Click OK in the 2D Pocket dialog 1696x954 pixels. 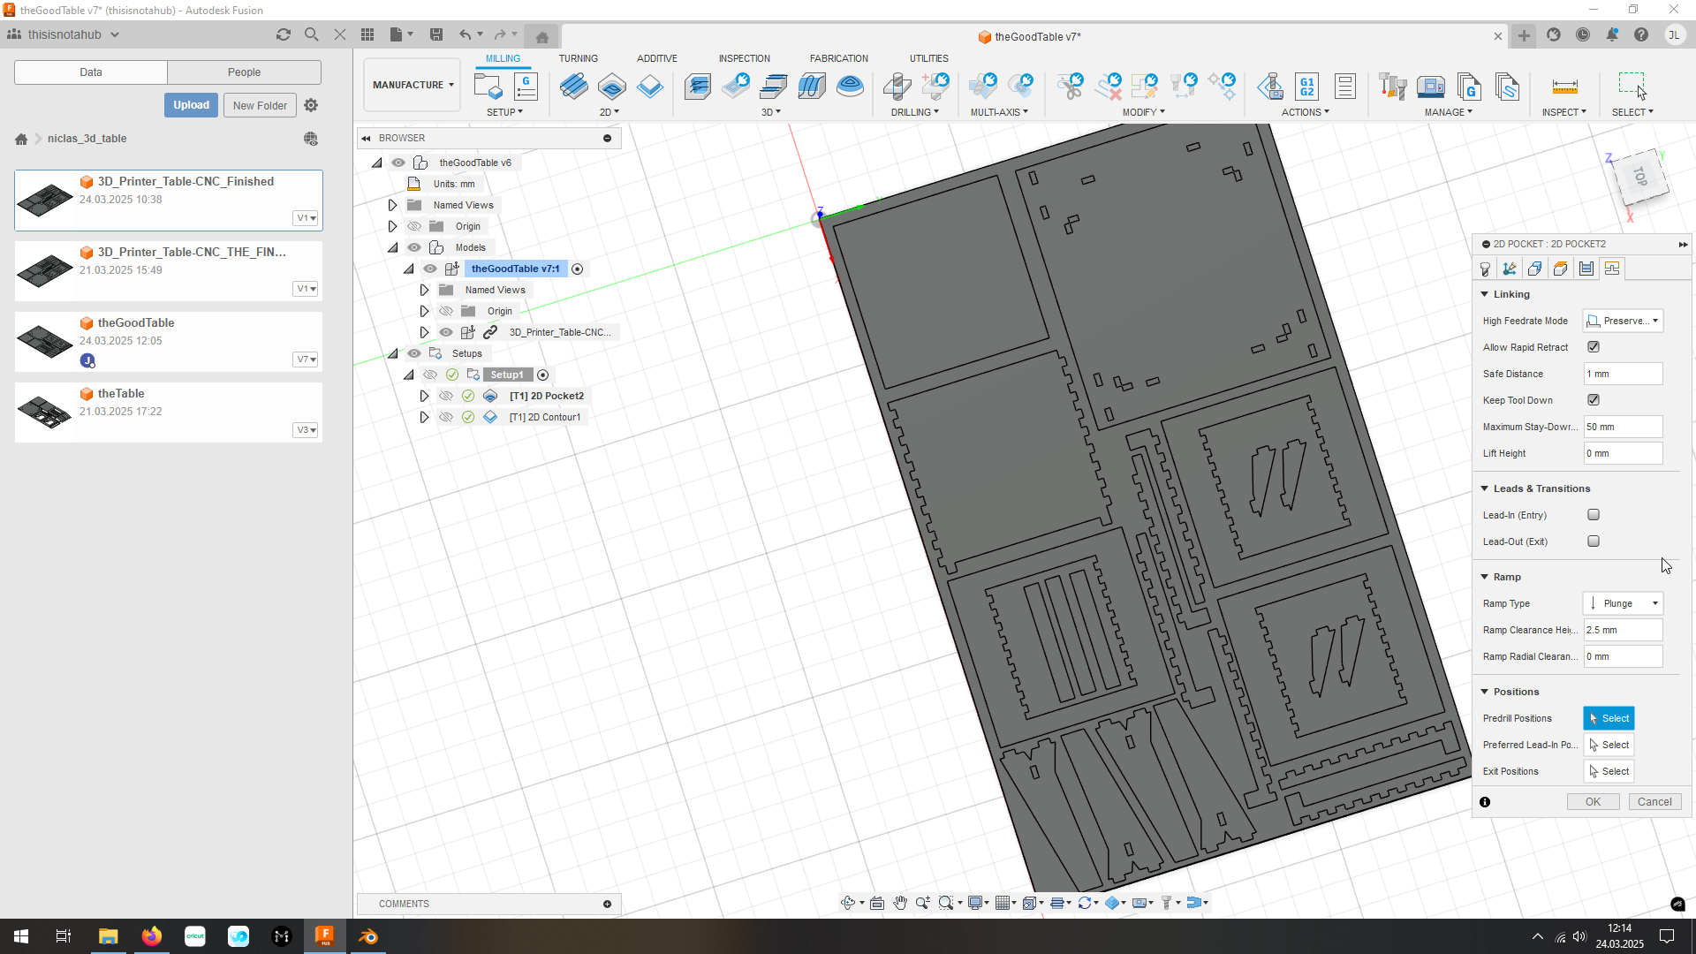pos(1593,802)
